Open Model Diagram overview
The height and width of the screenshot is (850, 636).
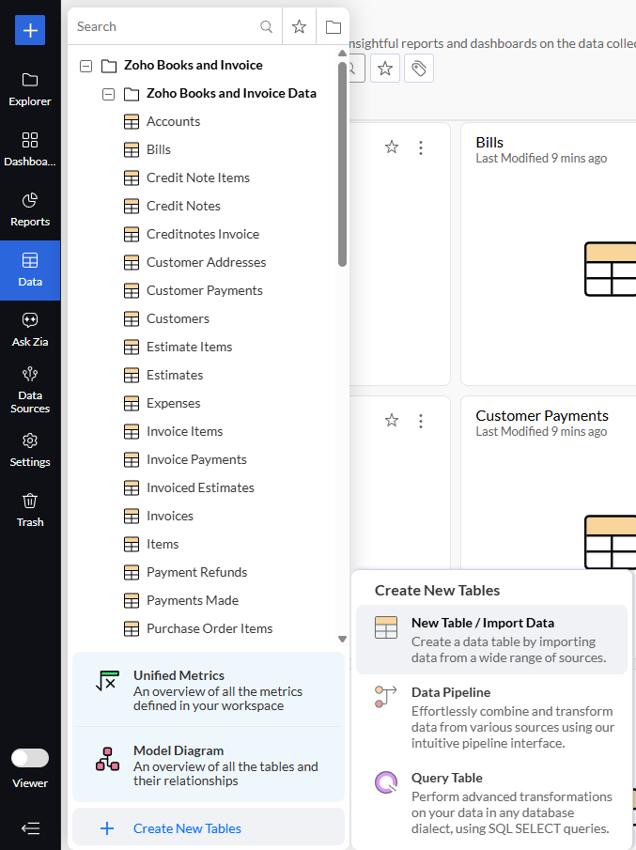[x=209, y=765]
